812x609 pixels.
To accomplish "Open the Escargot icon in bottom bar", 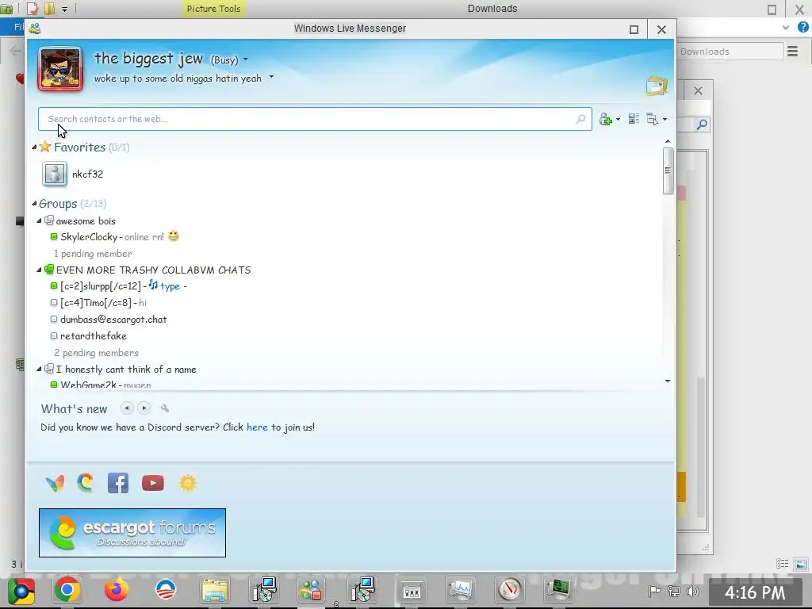I will point(86,483).
